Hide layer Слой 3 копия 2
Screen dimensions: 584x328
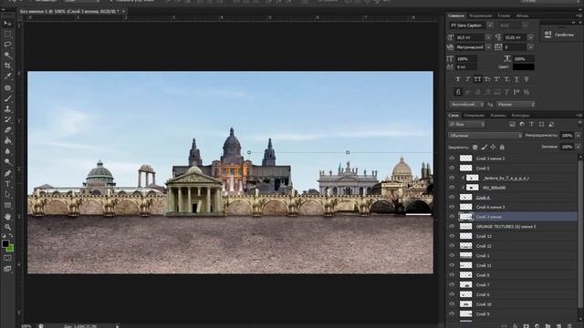pos(452,158)
